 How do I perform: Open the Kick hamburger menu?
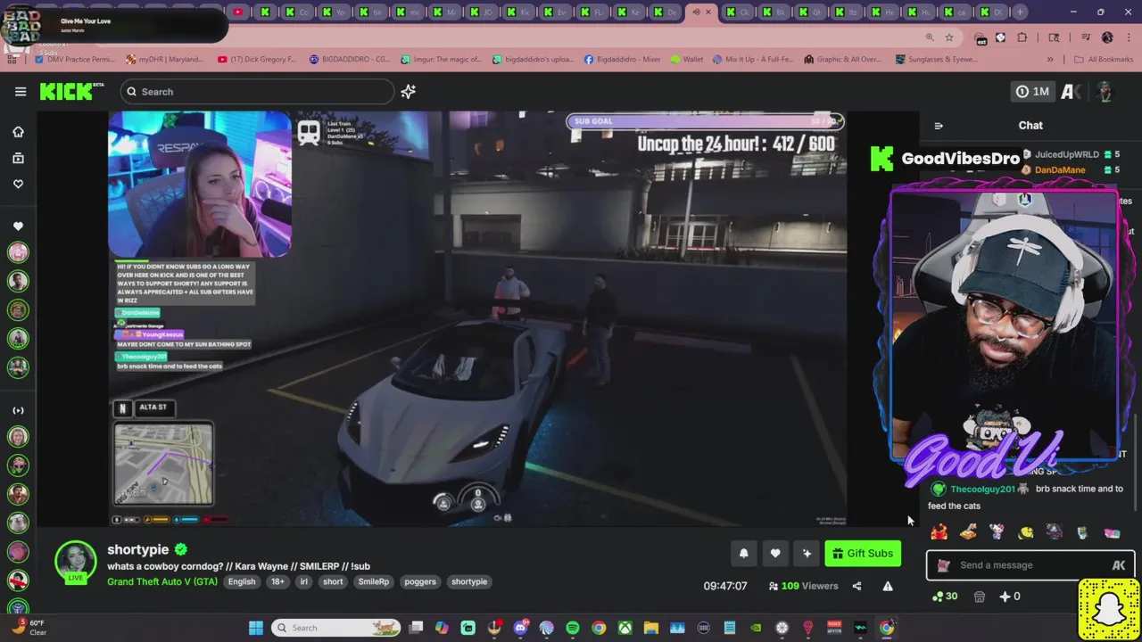coord(21,92)
